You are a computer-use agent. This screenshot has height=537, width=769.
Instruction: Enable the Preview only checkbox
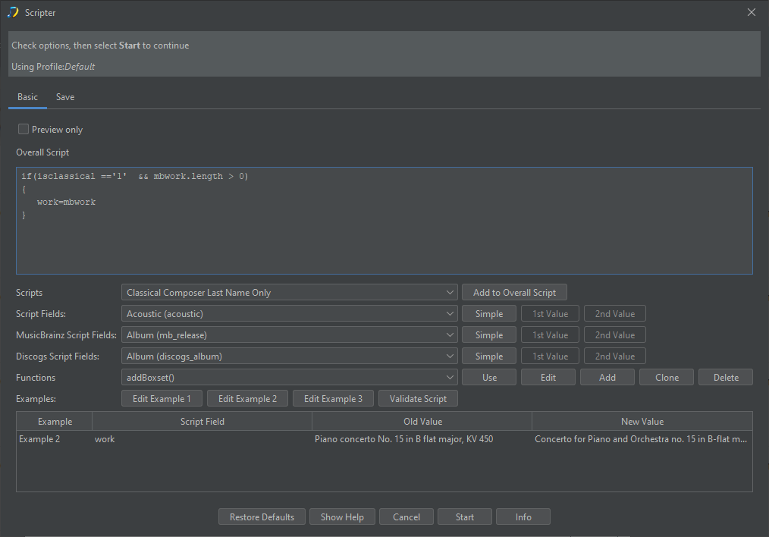(x=24, y=130)
